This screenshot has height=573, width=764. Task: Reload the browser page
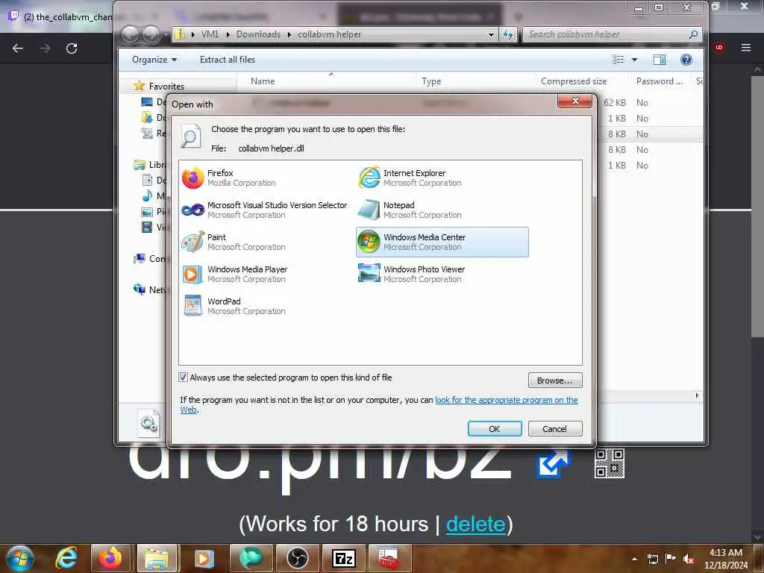[72, 48]
